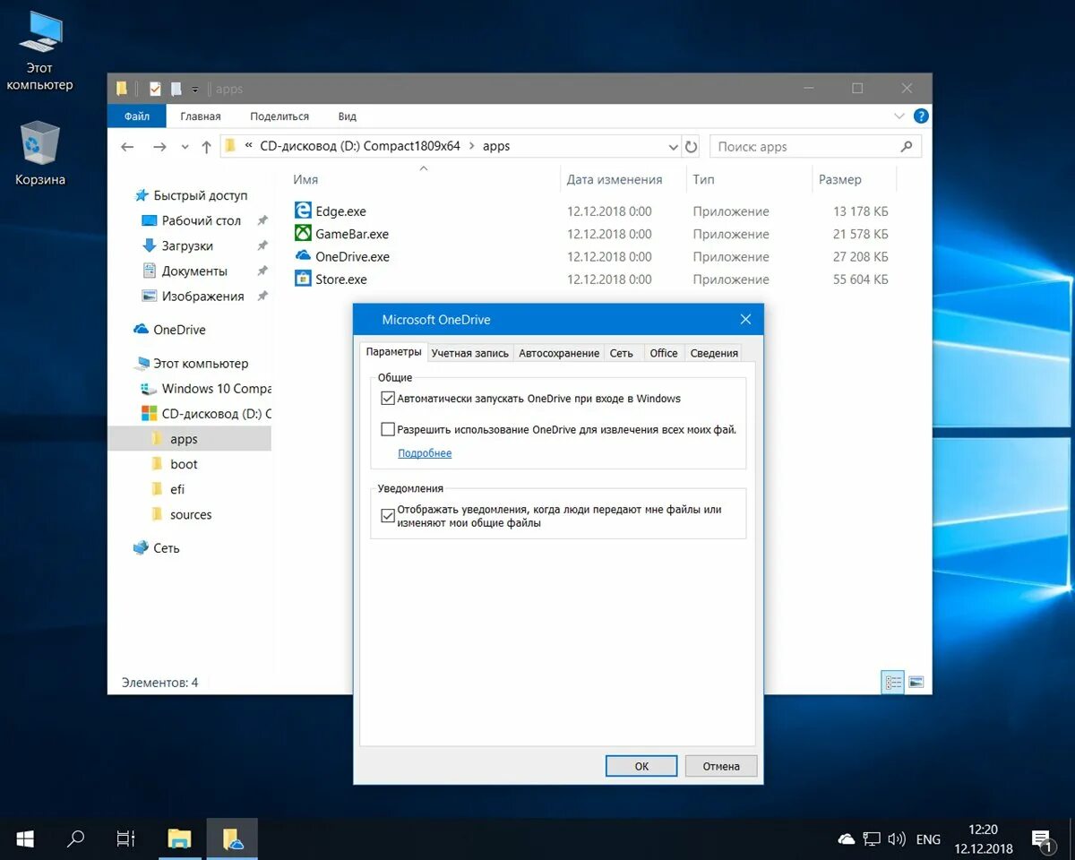Expand the recent locations dropdown
1075x860 pixels.
coord(185,147)
